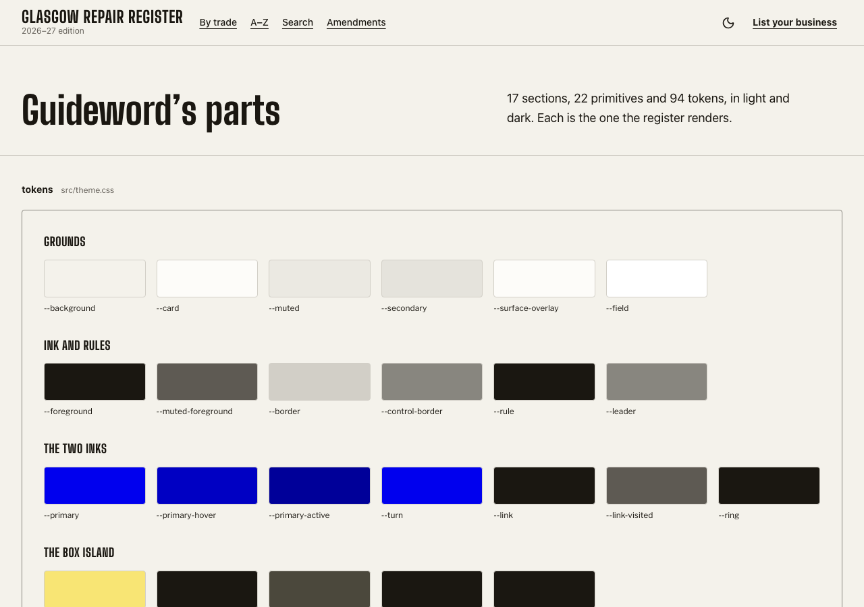
Task: Click the 'src/theme.css' file path
Action: click(x=88, y=190)
